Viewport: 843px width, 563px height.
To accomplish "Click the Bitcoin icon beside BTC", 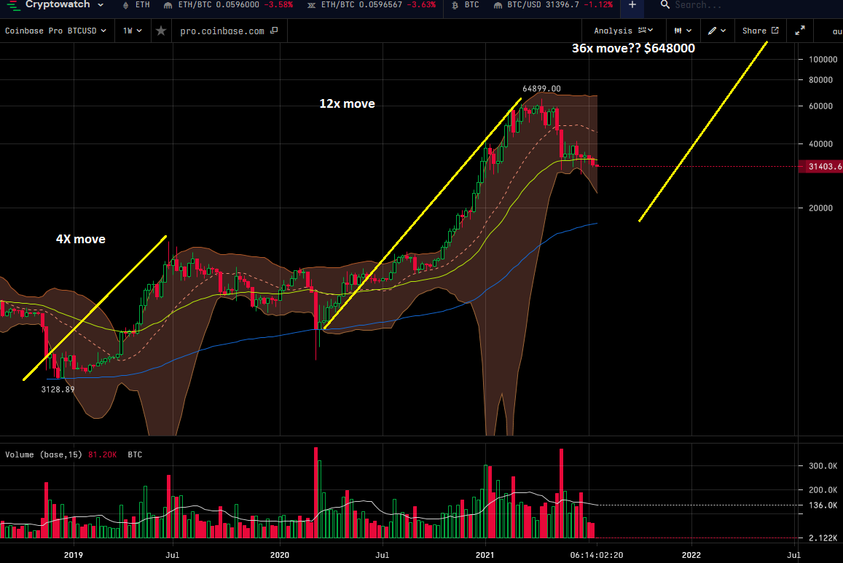I will tap(455, 5).
